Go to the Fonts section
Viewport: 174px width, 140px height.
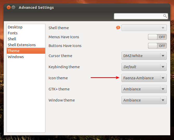tap(13, 33)
